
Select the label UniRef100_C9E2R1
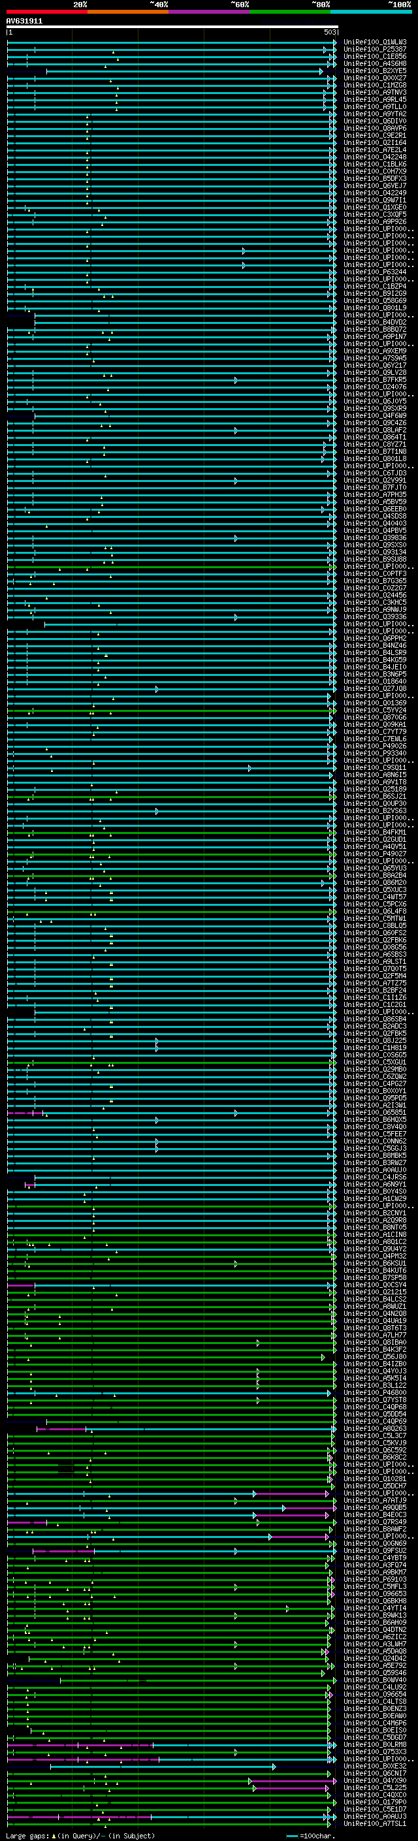tap(375, 135)
